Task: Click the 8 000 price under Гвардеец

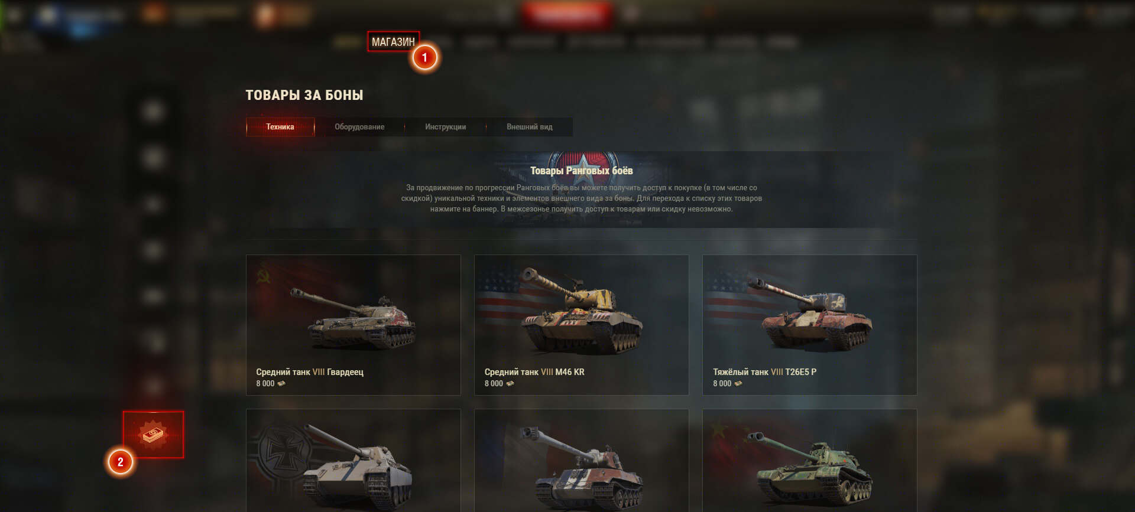Action: click(265, 383)
